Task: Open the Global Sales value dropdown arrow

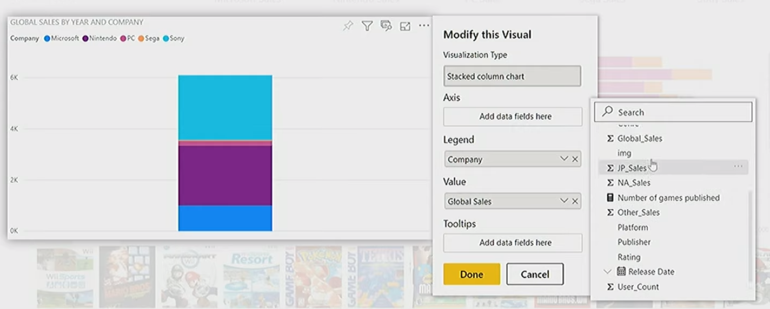Action: tap(564, 201)
